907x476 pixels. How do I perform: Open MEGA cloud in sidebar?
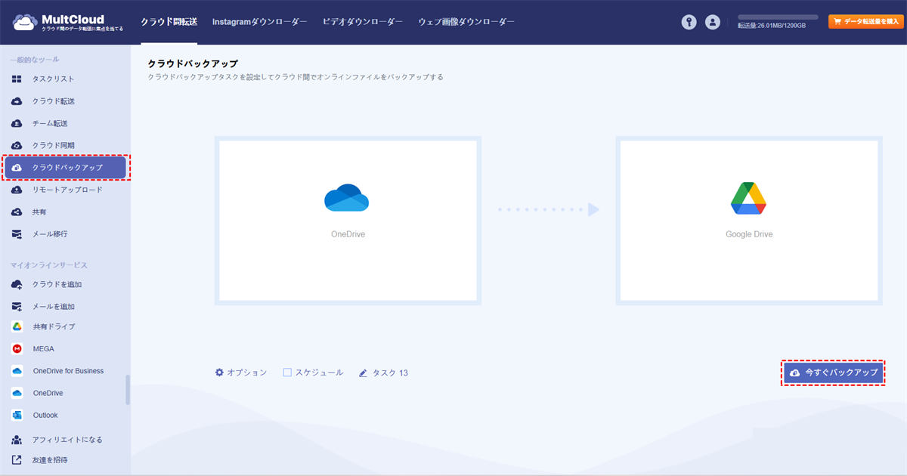point(43,349)
